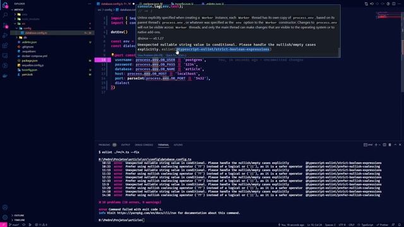
Task: Click the split editor icon in title bar
Action: pyautogui.click(x=394, y=4)
